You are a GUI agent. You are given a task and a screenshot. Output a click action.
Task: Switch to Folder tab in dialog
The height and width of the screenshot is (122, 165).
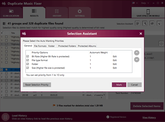coord(52,46)
